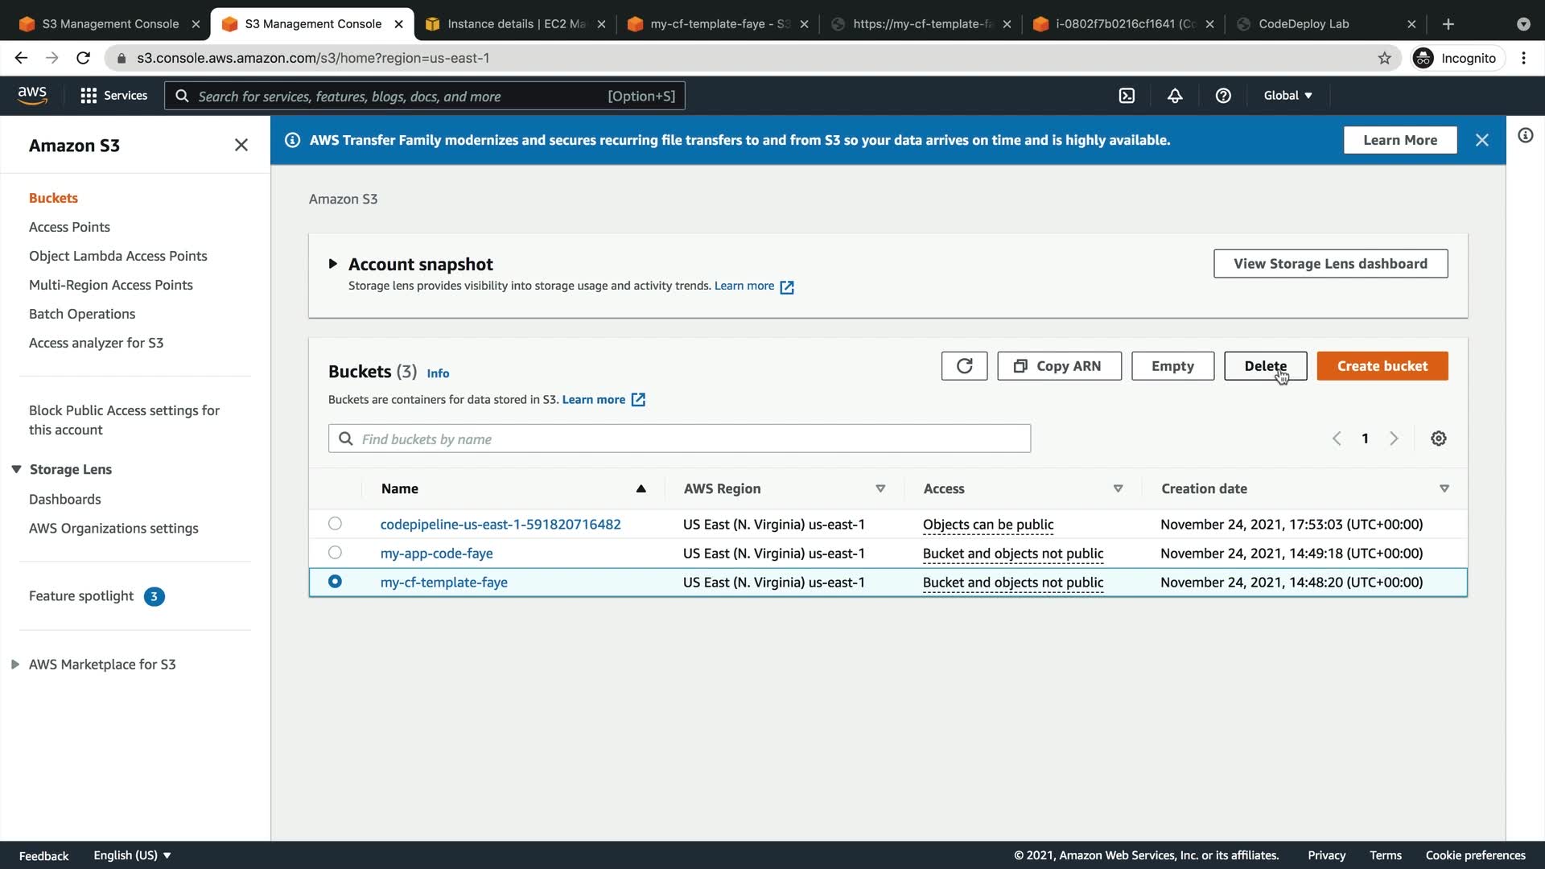Expand the Account snapshot section
The height and width of the screenshot is (869, 1545).
(332, 264)
